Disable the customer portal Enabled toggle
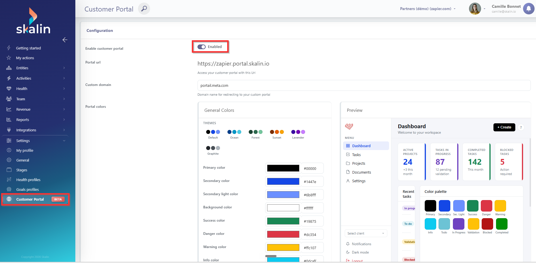The width and height of the screenshot is (536, 263). [x=202, y=47]
